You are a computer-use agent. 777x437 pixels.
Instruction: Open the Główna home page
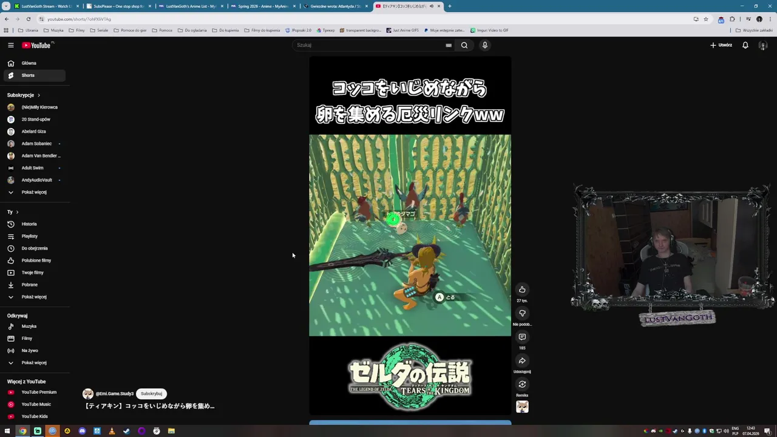(x=34, y=63)
